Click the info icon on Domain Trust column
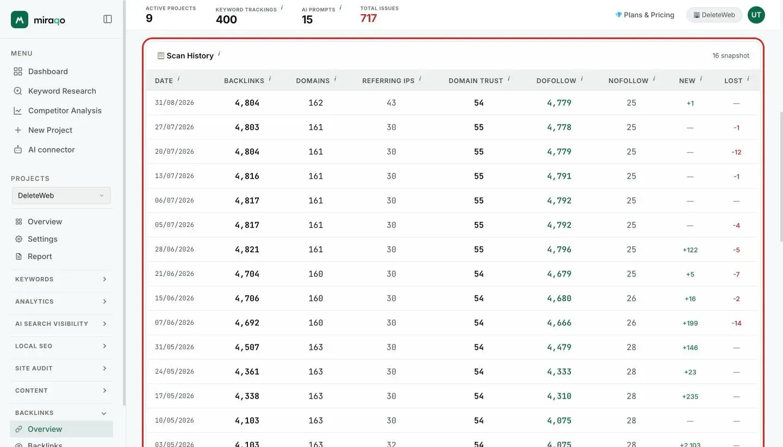The height and width of the screenshot is (447, 783). [508, 79]
